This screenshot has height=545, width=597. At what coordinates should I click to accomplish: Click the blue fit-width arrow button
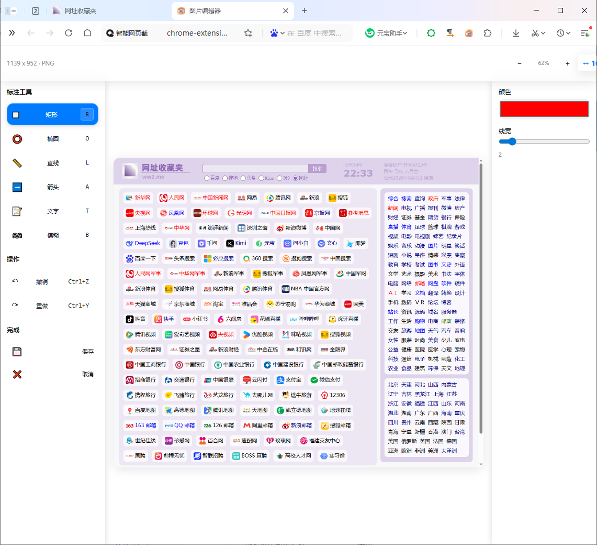pyautogui.click(x=588, y=63)
